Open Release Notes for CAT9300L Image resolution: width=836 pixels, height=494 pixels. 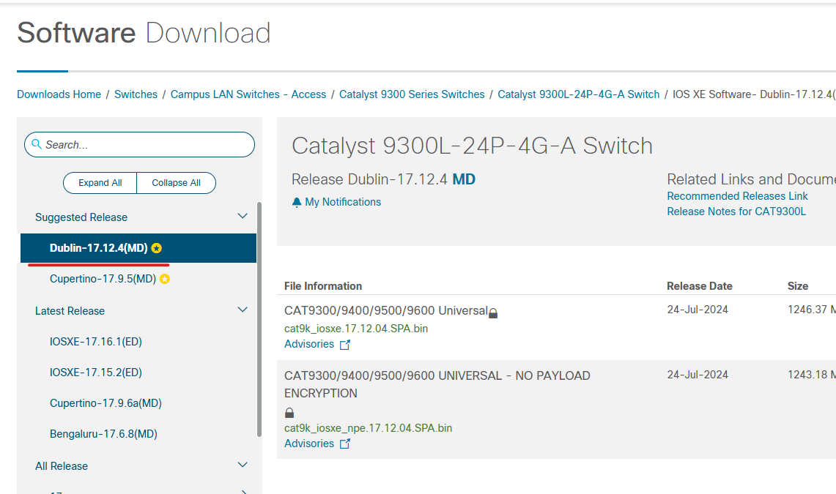(736, 212)
